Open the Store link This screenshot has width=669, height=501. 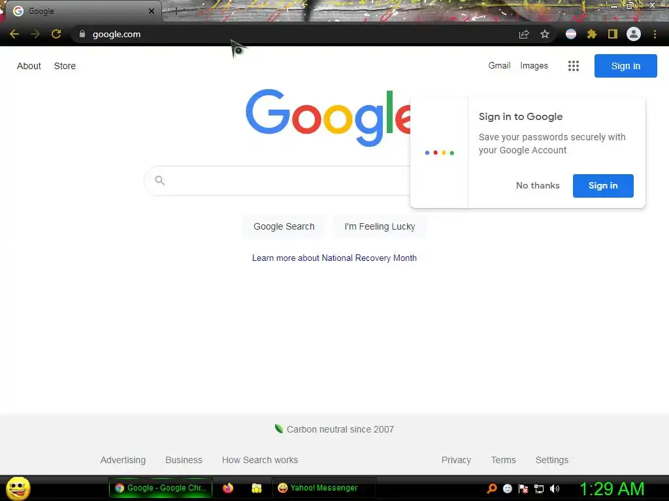[65, 66]
